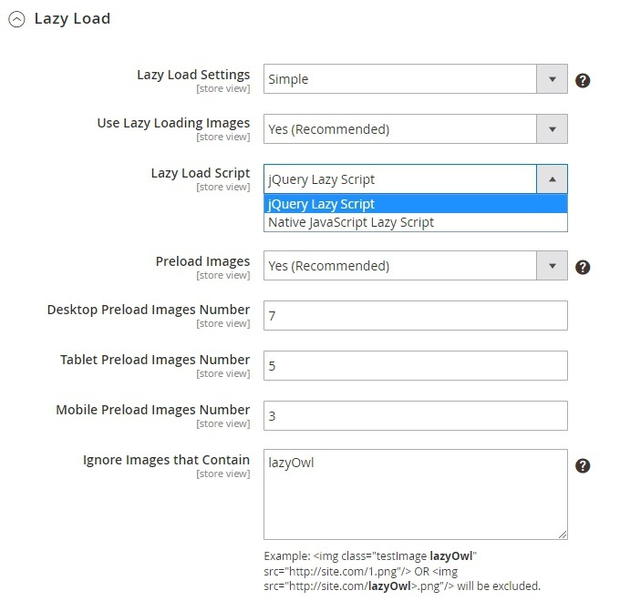Click help icon beside Preload Images
This screenshot has height=601, width=620.
click(x=584, y=267)
